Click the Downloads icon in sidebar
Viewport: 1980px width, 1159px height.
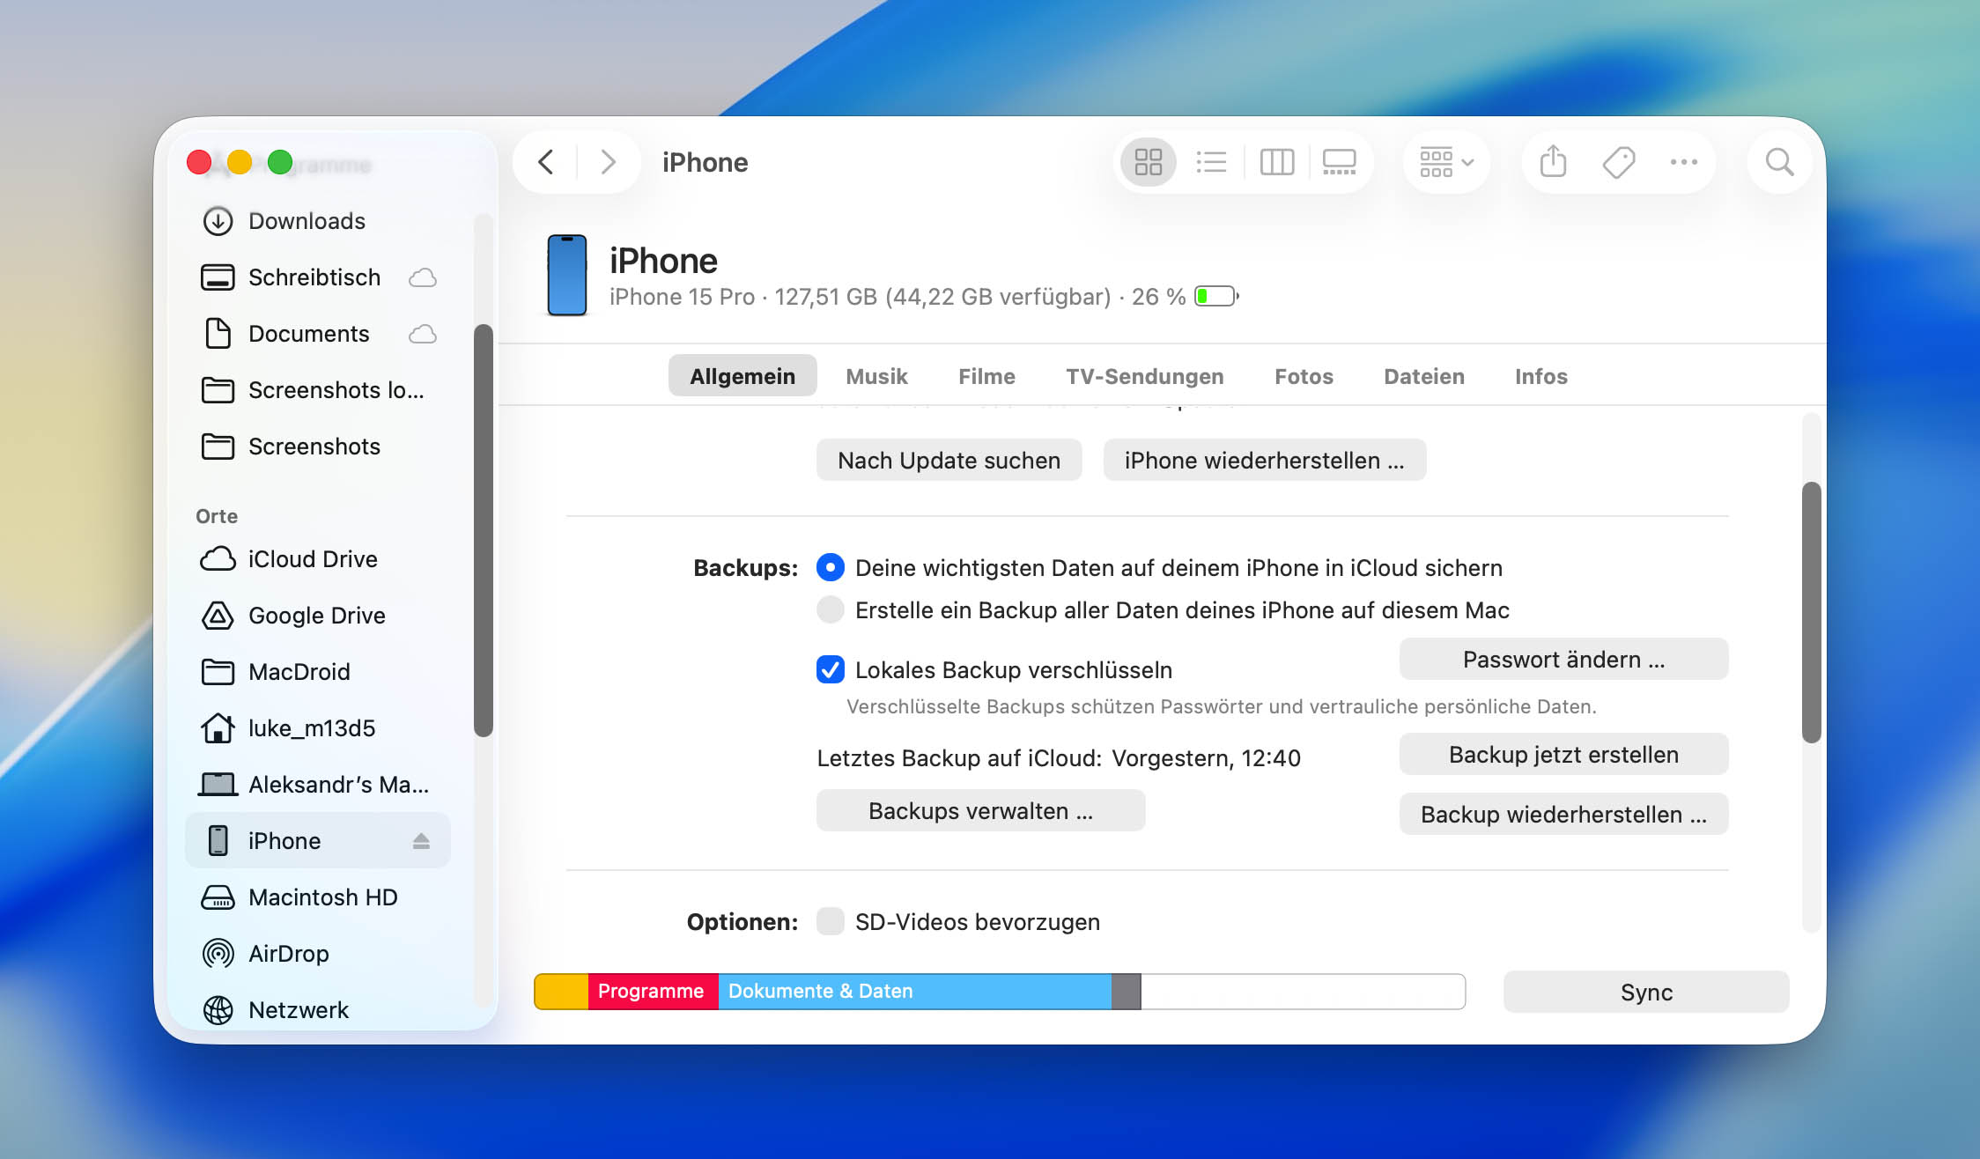[x=218, y=221]
